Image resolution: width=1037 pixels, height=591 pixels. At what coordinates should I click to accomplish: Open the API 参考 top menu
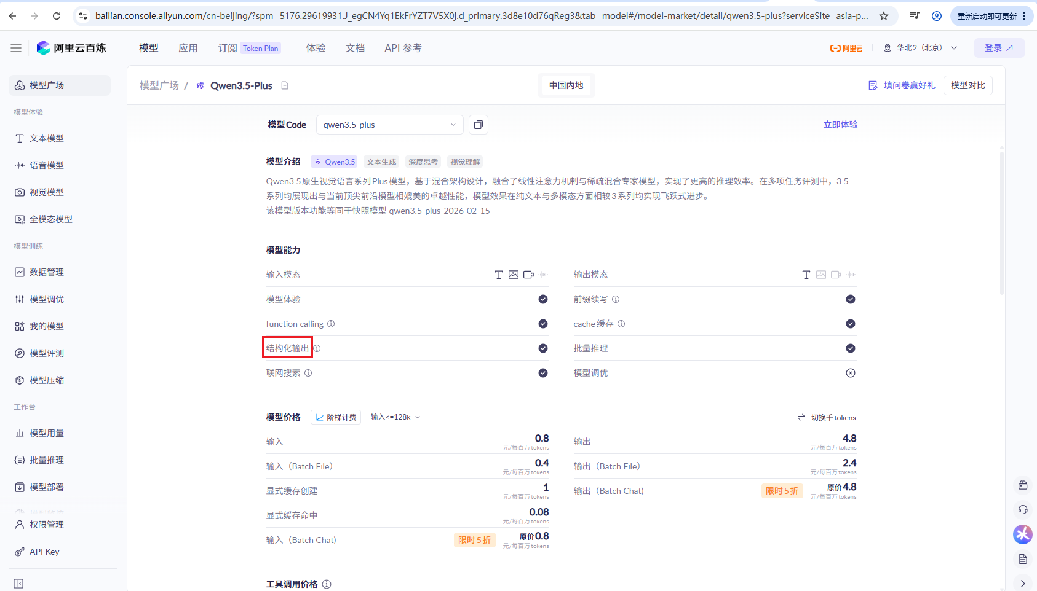(403, 48)
